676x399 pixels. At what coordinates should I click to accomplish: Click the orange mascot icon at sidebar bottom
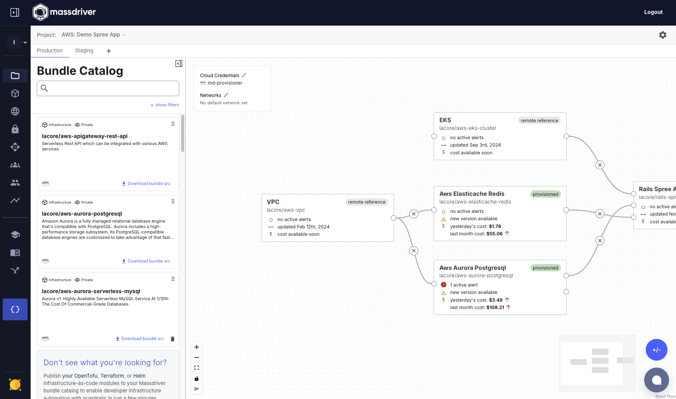click(15, 385)
